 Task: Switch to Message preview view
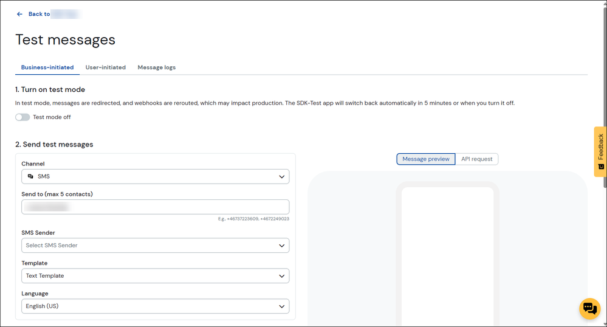click(x=425, y=159)
